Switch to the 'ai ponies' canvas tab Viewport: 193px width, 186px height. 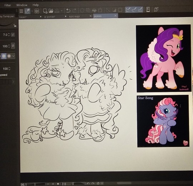[x=55, y=16]
